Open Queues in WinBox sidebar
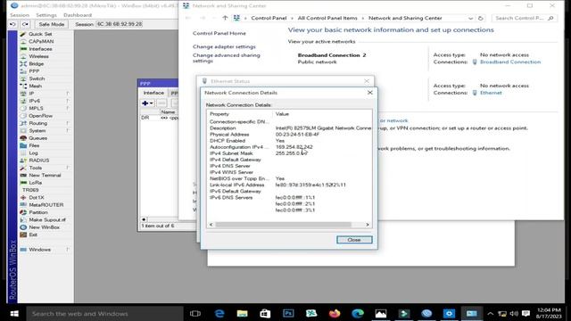571x321 pixels. pos(37,138)
